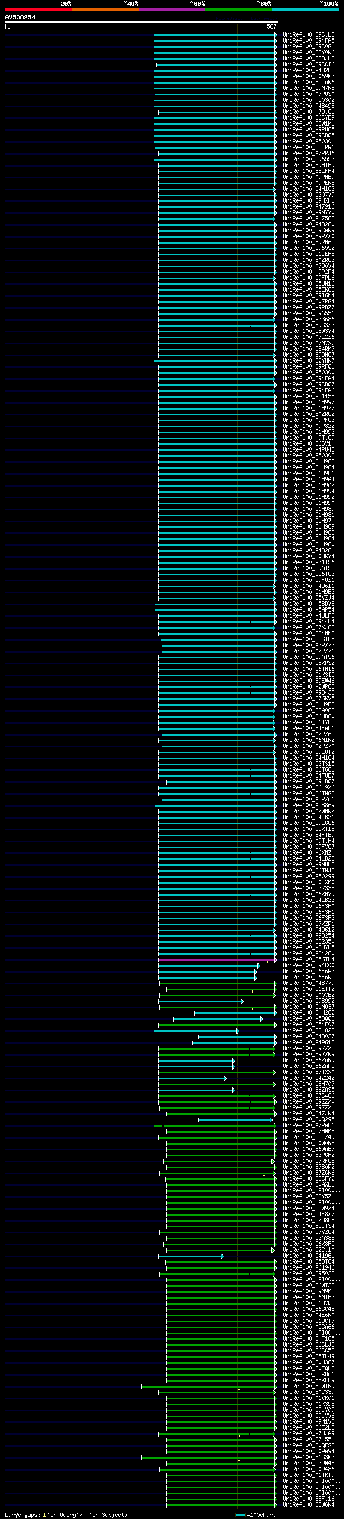Click the UniRef100_Q8L822 hit label

pos(309,1031)
